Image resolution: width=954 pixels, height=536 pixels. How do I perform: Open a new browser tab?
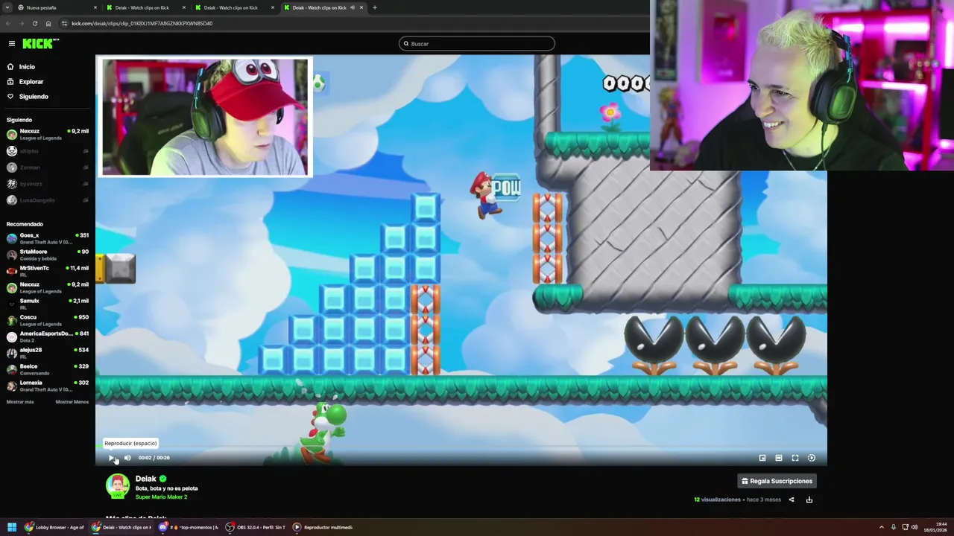click(x=375, y=7)
